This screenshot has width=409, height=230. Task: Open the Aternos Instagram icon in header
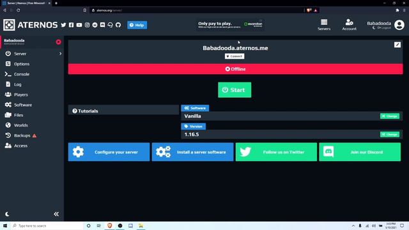click(87, 25)
